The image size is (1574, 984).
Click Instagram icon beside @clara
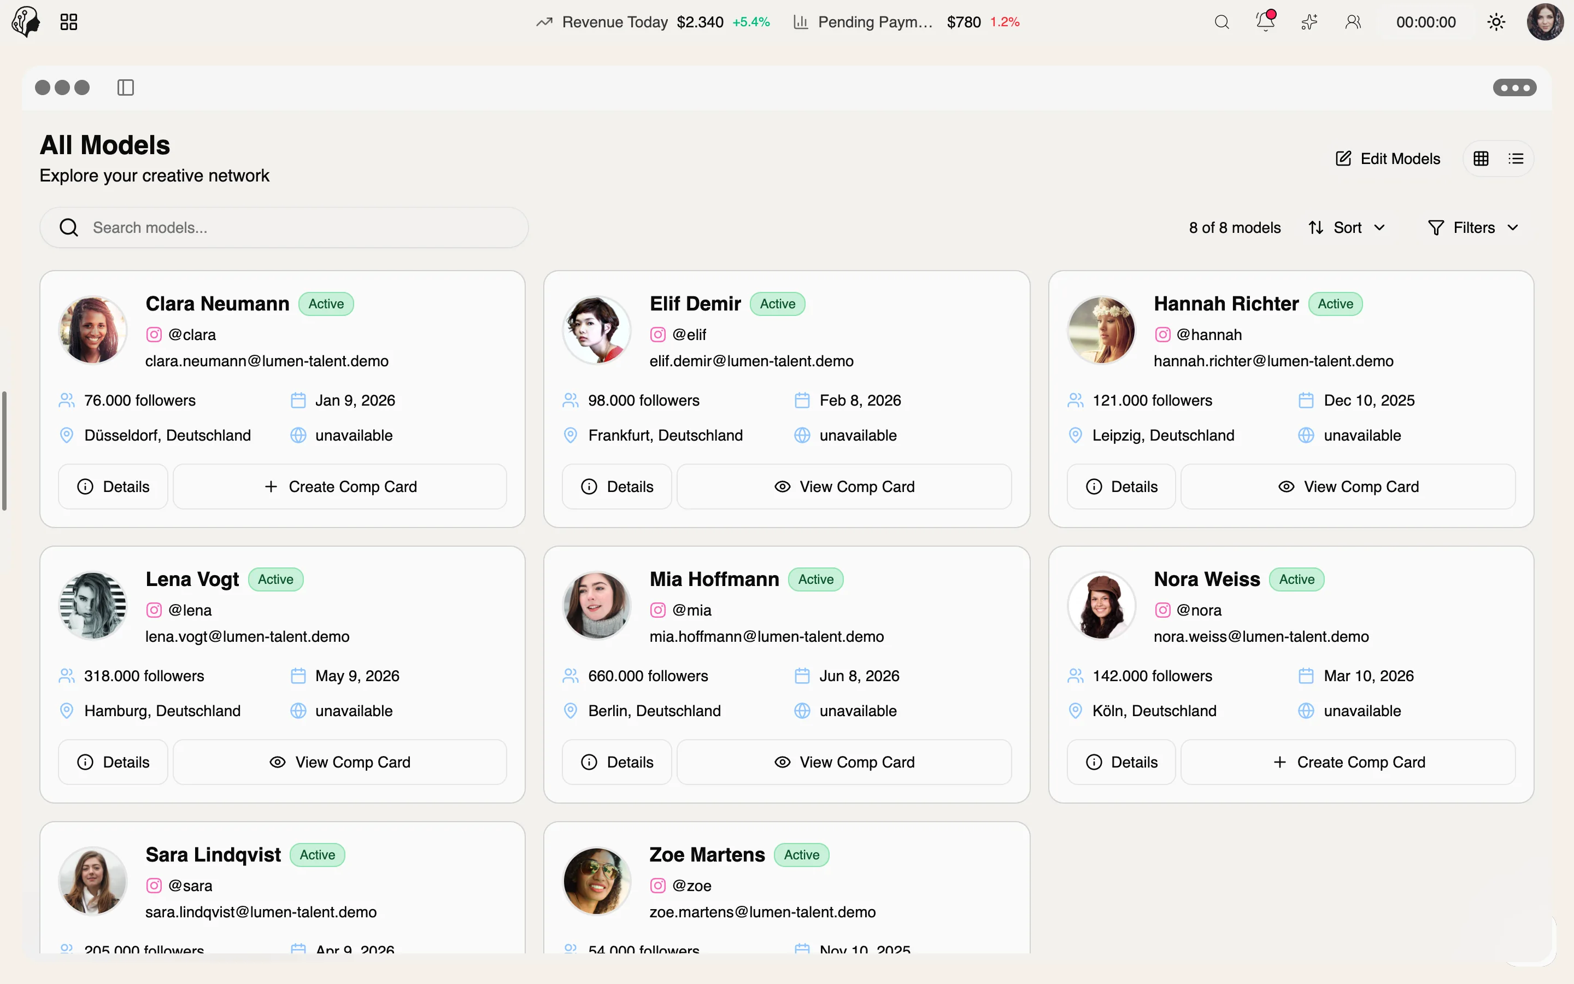[x=154, y=335]
